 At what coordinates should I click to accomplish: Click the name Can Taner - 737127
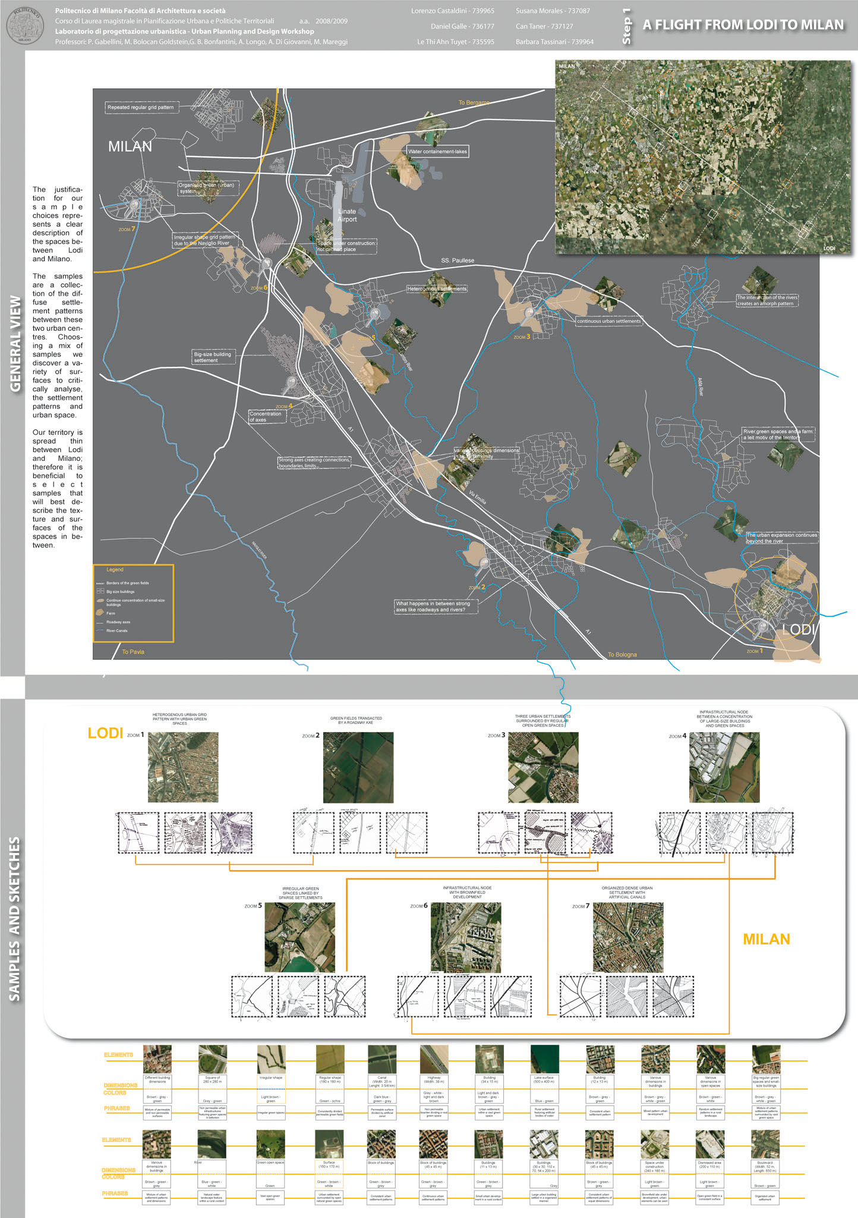[x=544, y=26]
